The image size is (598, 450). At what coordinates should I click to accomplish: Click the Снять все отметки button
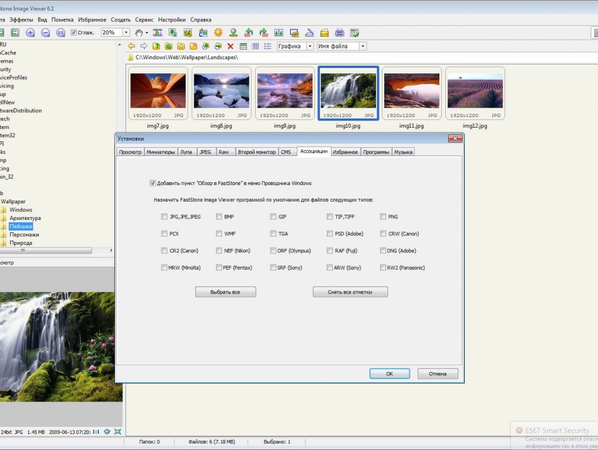350,292
